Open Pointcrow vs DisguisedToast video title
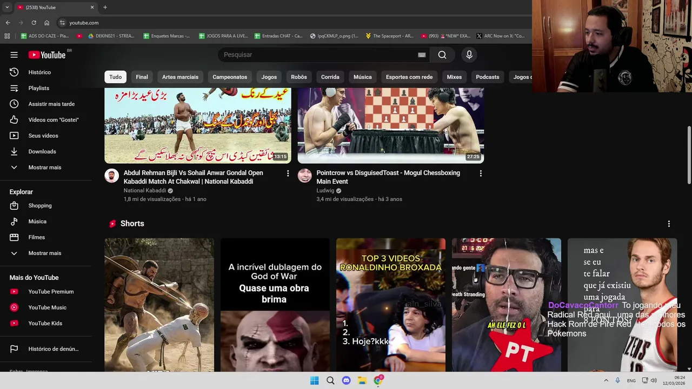The height and width of the screenshot is (389, 692). pyautogui.click(x=388, y=177)
